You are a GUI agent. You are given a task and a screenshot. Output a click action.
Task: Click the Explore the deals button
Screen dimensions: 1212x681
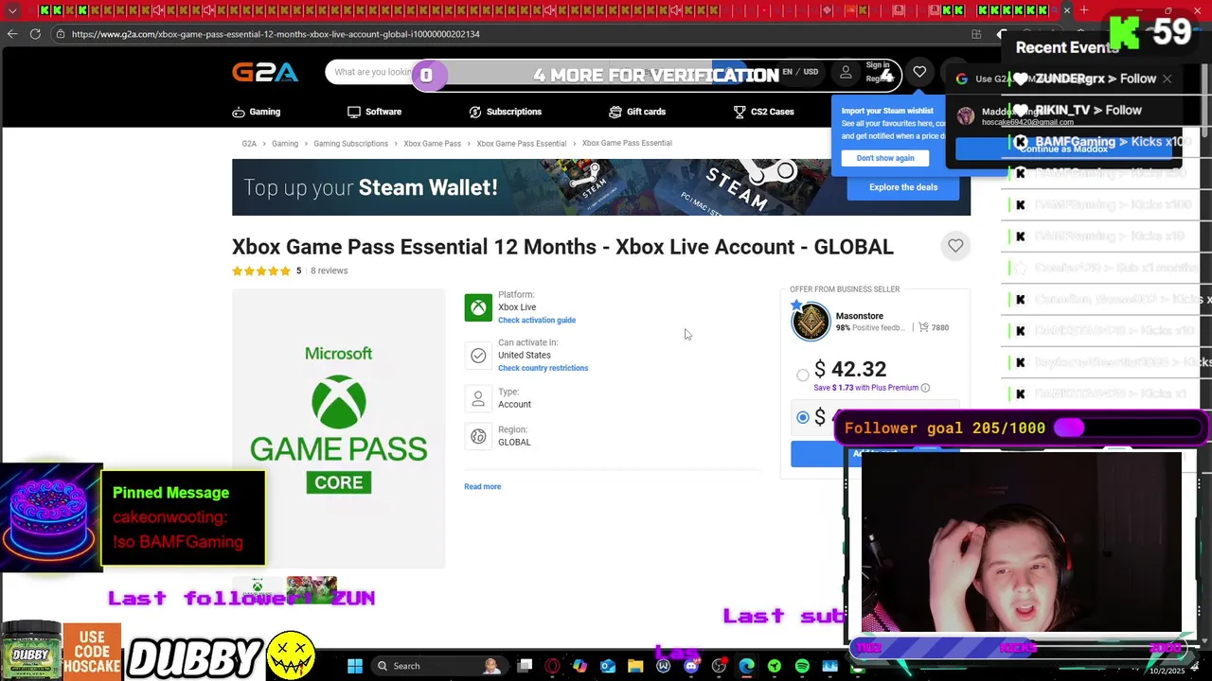coord(903,187)
